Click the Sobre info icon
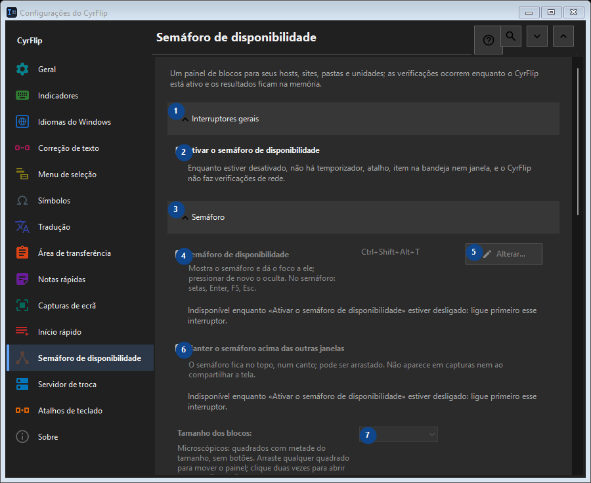Image resolution: width=591 pixels, height=483 pixels. click(x=22, y=436)
